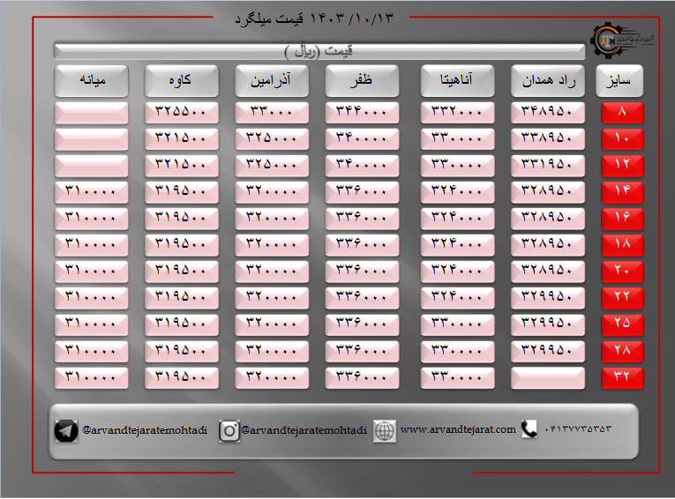Select red size cell ۱۴
This screenshot has width=675, height=499.
tap(622, 192)
